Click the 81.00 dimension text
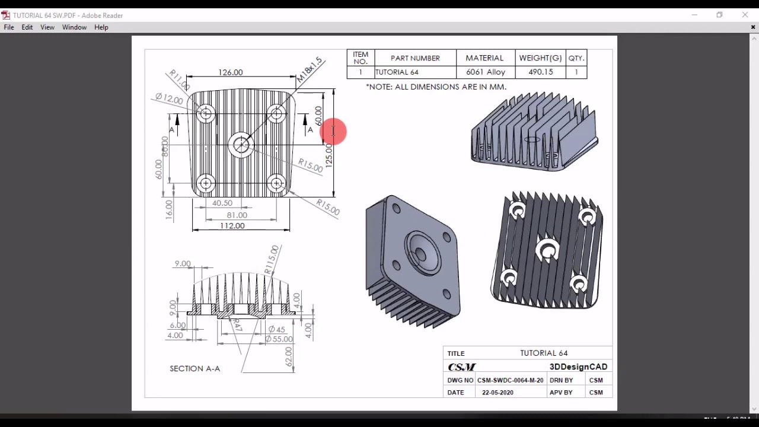The height and width of the screenshot is (427, 759). click(237, 215)
